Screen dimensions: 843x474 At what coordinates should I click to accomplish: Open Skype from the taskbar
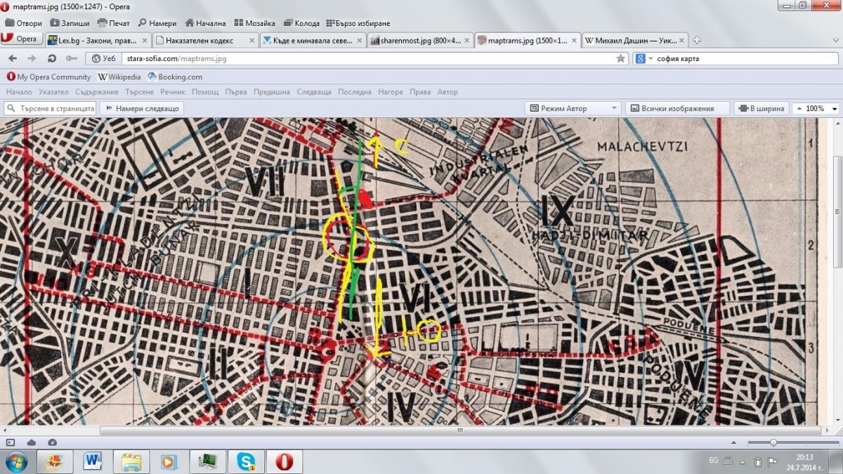[x=247, y=461]
